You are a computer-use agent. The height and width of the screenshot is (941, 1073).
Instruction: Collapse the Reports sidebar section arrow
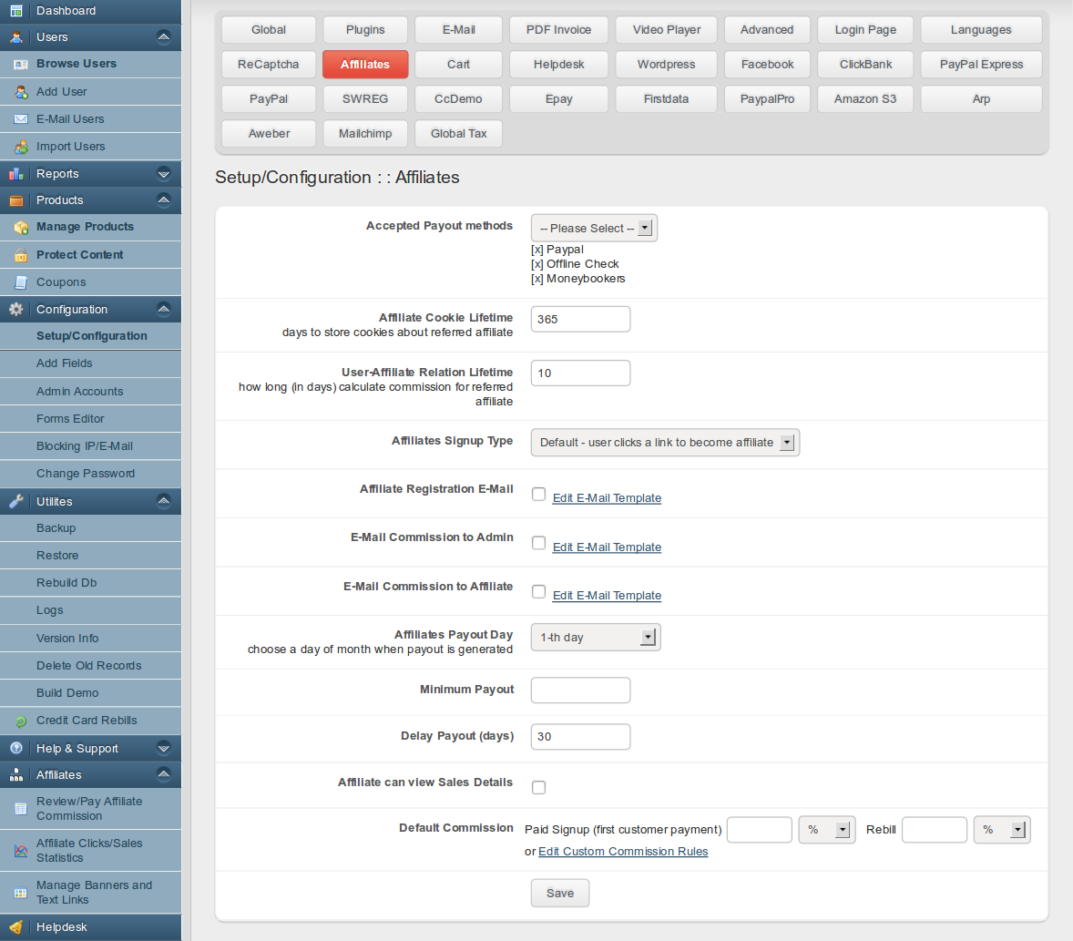point(164,174)
